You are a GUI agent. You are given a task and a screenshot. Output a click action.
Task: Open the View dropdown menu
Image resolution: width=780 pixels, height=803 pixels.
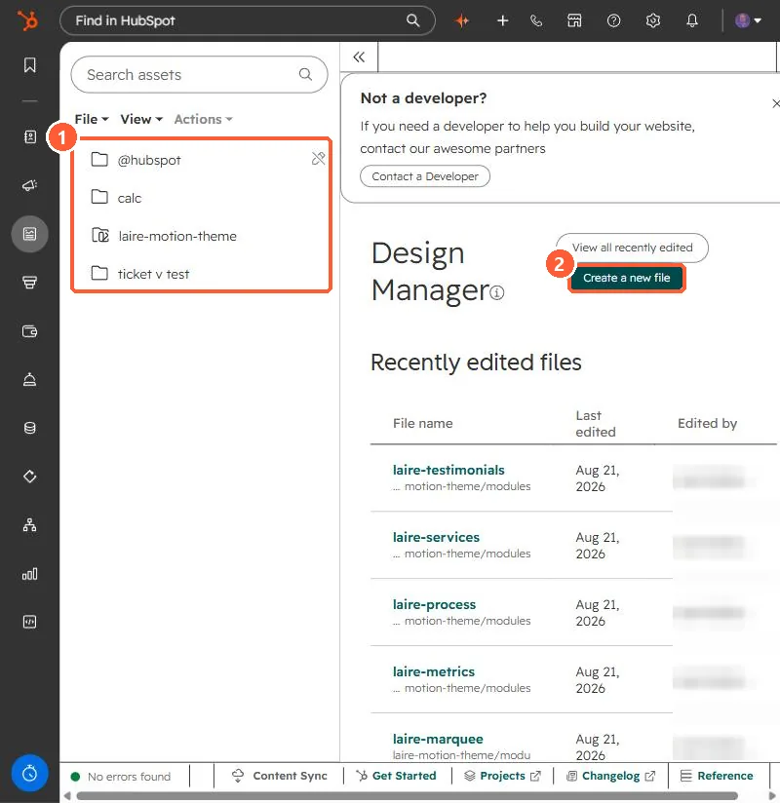tap(141, 119)
